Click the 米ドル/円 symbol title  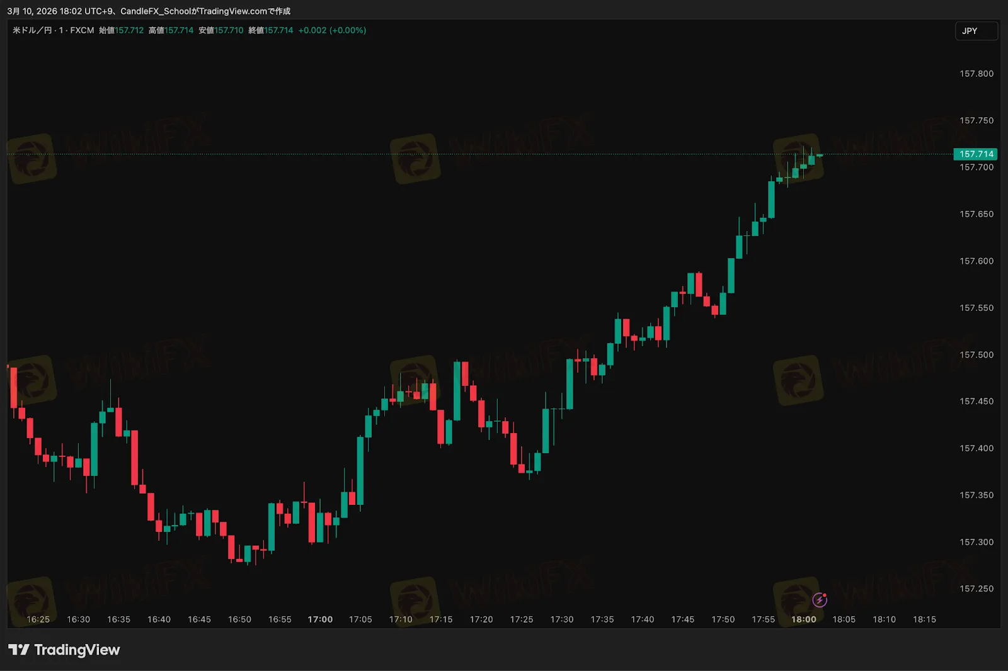[x=32, y=30]
